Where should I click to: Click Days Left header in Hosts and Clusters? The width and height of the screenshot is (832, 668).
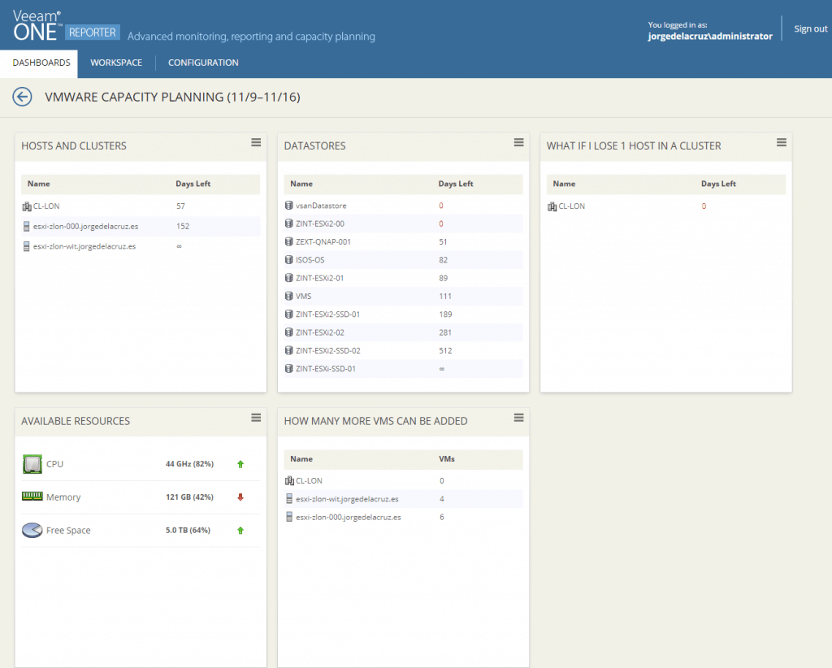pyautogui.click(x=193, y=184)
